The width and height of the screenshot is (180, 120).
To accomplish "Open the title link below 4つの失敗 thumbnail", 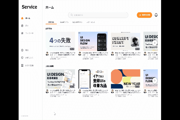I will (x=63, y=54).
